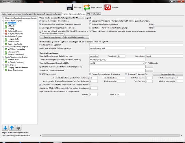Toggle ASS/SSA Untertitel checkbox
Screen dimensions: 185x143
pos(40,74)
